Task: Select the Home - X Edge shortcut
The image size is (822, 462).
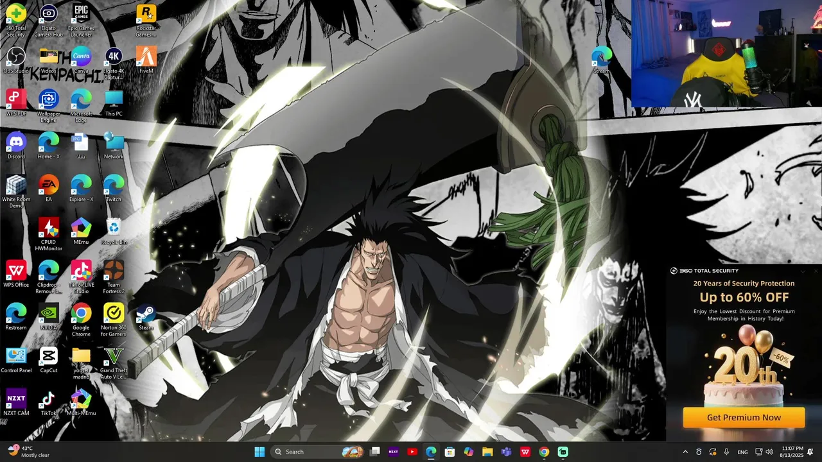Action: pos(49,146)
